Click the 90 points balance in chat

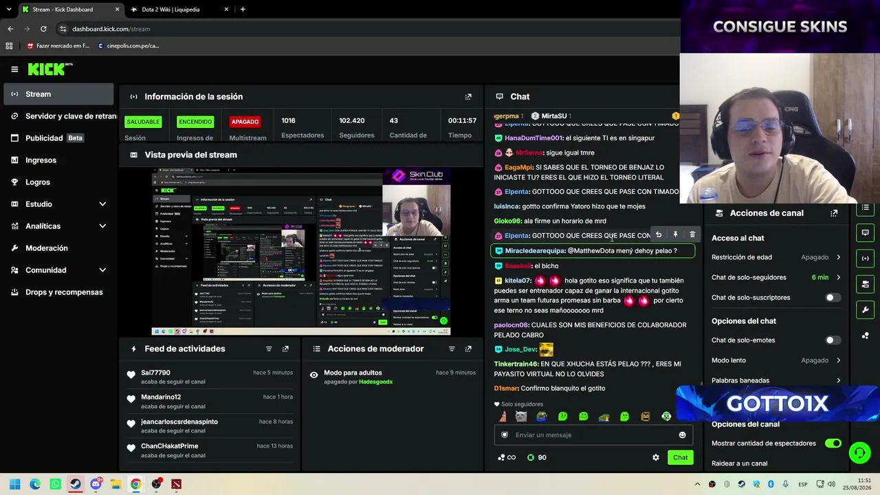536,457
